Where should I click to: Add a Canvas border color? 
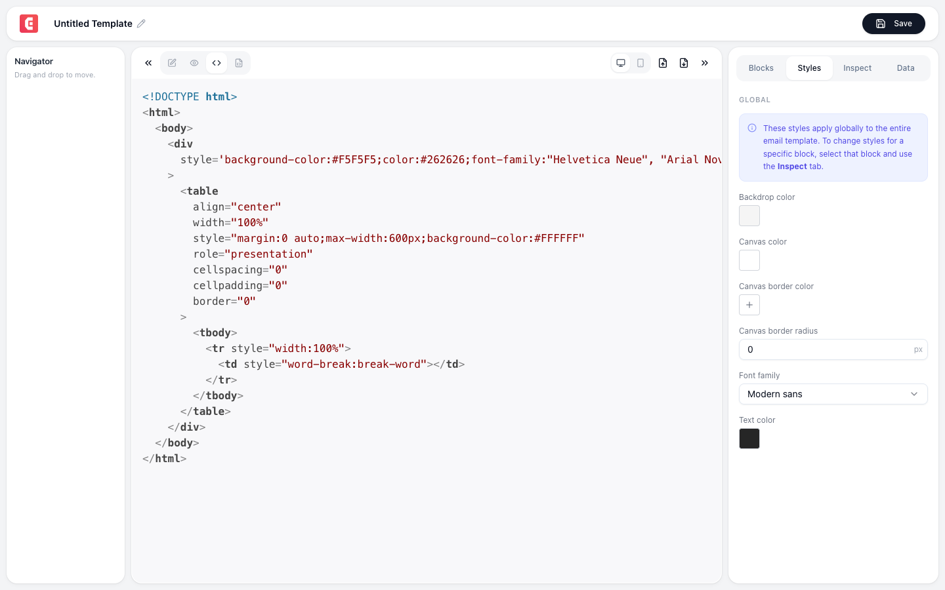click(x=749, y=305)
